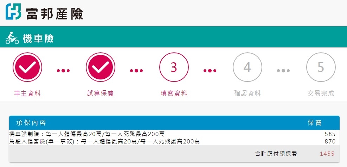Click the total premium amount 1455
The width and height of the screenshot is (347, 167).
coord(327,154)
